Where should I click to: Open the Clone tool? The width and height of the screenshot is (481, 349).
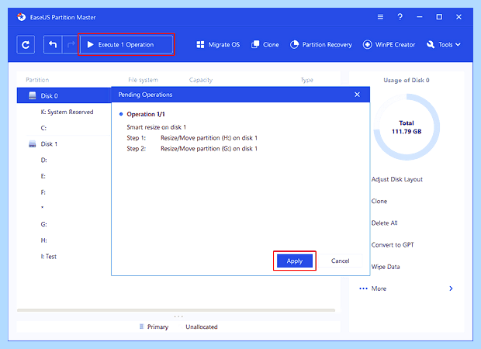pyautogui.click(x=265, y=45)
